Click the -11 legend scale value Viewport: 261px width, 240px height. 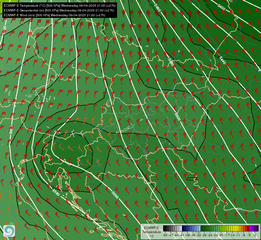(238, 235)
